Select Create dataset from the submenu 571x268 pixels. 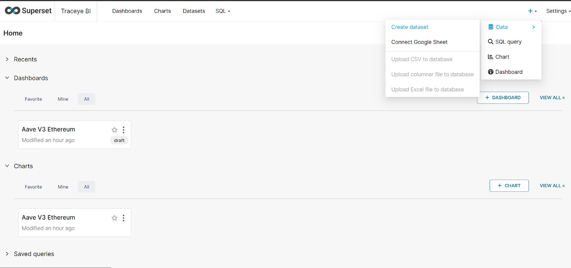(410, 27)
